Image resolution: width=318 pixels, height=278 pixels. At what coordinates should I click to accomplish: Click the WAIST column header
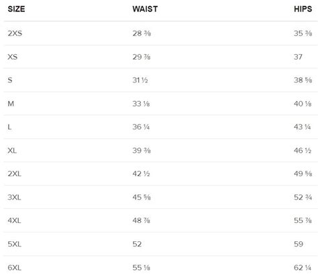click(145, 9)
